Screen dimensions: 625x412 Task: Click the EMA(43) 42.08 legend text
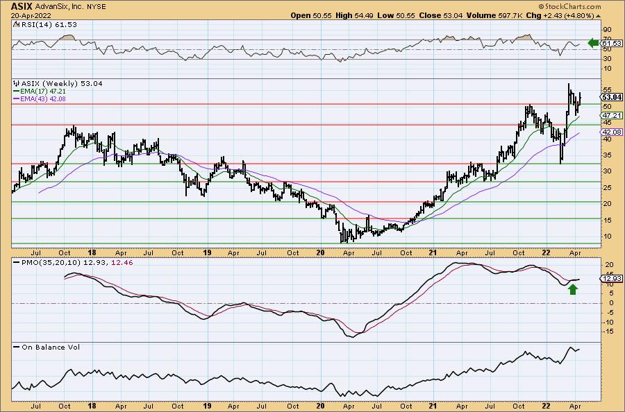[43, 98]
